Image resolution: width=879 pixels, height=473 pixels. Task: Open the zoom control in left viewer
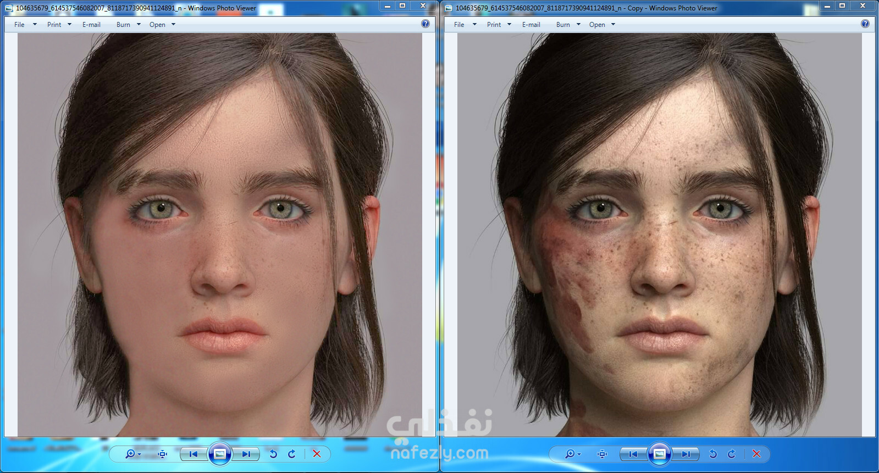(132, 454)
